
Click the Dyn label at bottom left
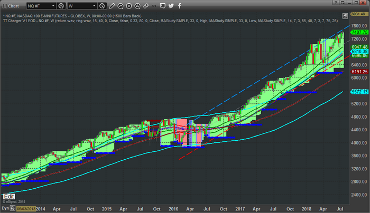(x=5, y=209)
